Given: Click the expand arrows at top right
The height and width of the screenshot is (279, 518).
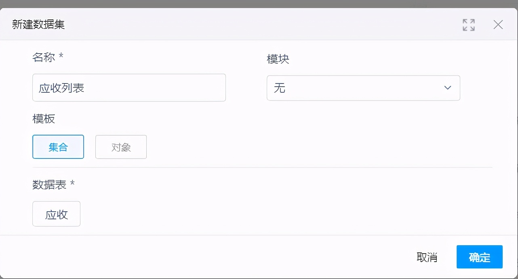Looking at the screenshot, I should 468,25.
